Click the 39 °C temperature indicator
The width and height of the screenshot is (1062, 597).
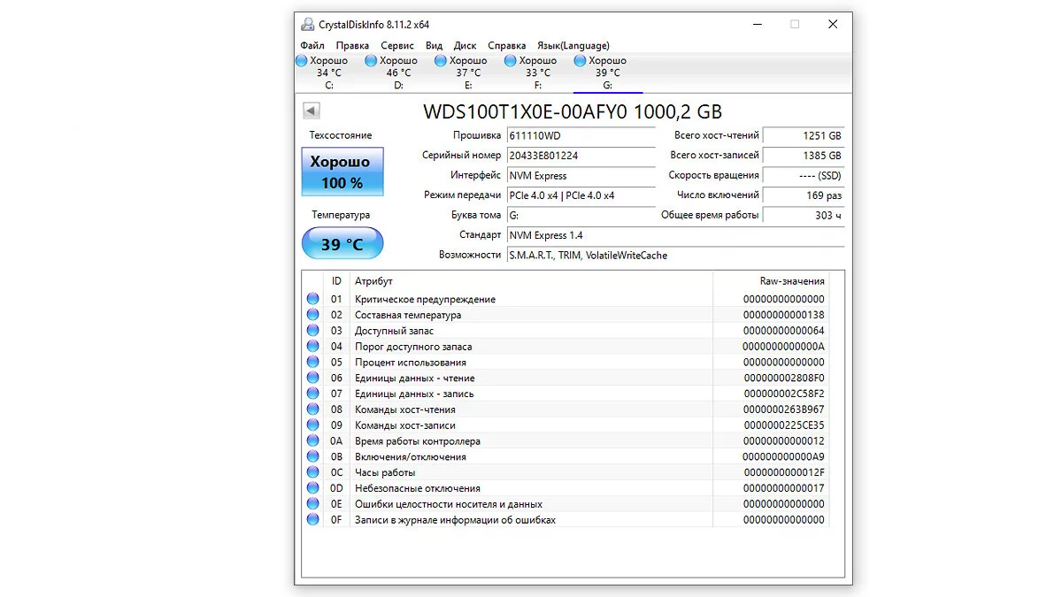click(x=342, y=244)
